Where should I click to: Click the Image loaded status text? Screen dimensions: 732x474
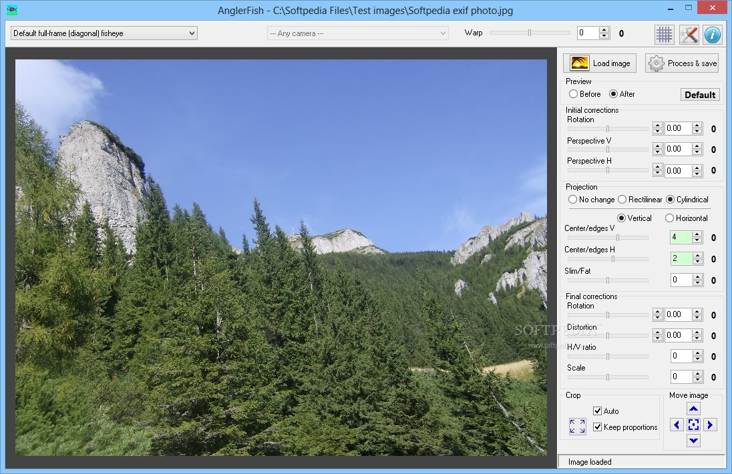pyautogui.click(x=590, y=462)
